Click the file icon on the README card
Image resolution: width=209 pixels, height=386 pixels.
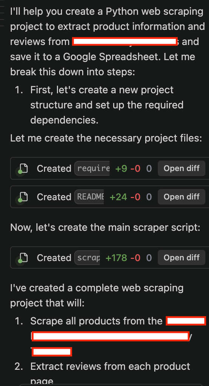coord(22,197)
